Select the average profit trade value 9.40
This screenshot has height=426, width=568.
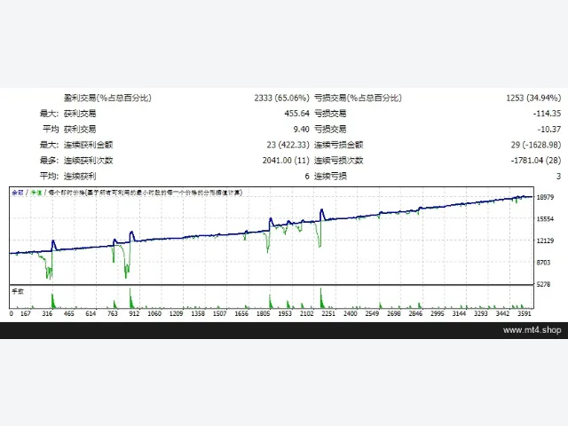[x=302, y=129]
